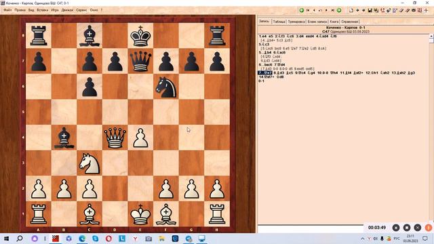The width and height of the screenshot is (434, 244).
Task: Open Skype from the taskbar
Action: click(95, 239)
